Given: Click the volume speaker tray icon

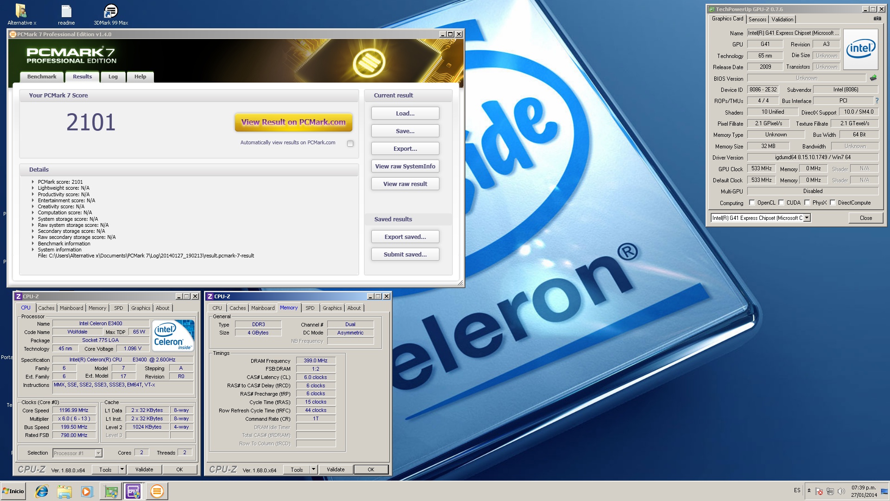Looking at the screenshot, I should (841, 491).
